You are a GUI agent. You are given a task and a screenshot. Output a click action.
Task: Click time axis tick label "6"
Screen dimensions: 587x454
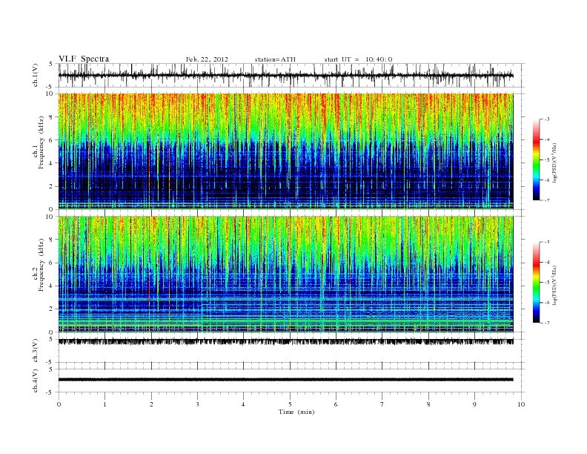[x=336, y=404]
